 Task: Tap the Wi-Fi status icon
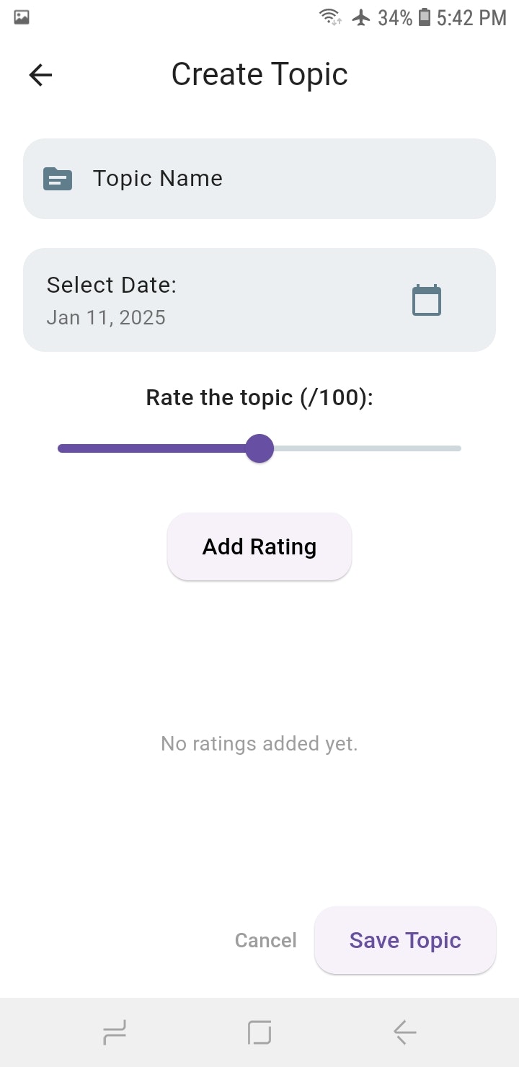tap(331, 18)
